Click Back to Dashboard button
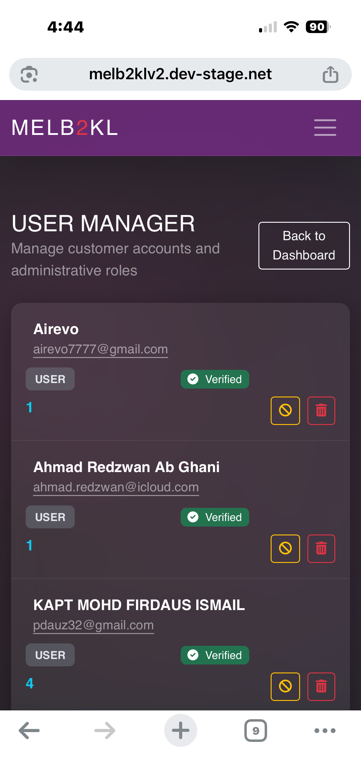 click(304, 246)
